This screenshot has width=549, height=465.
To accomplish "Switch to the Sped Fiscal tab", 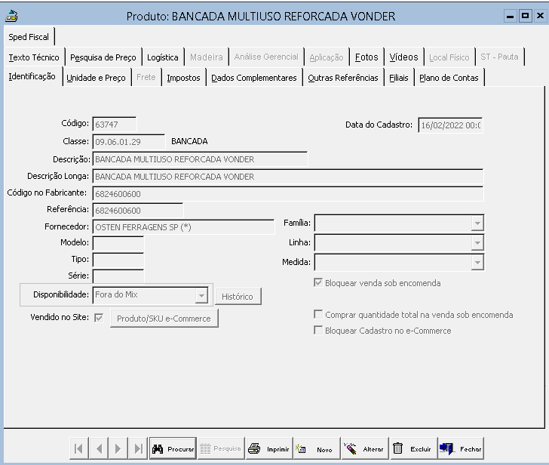I will 29,37.
